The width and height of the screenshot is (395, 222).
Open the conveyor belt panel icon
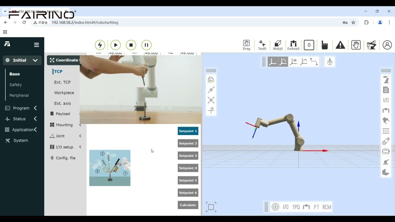tap(386, 141)
